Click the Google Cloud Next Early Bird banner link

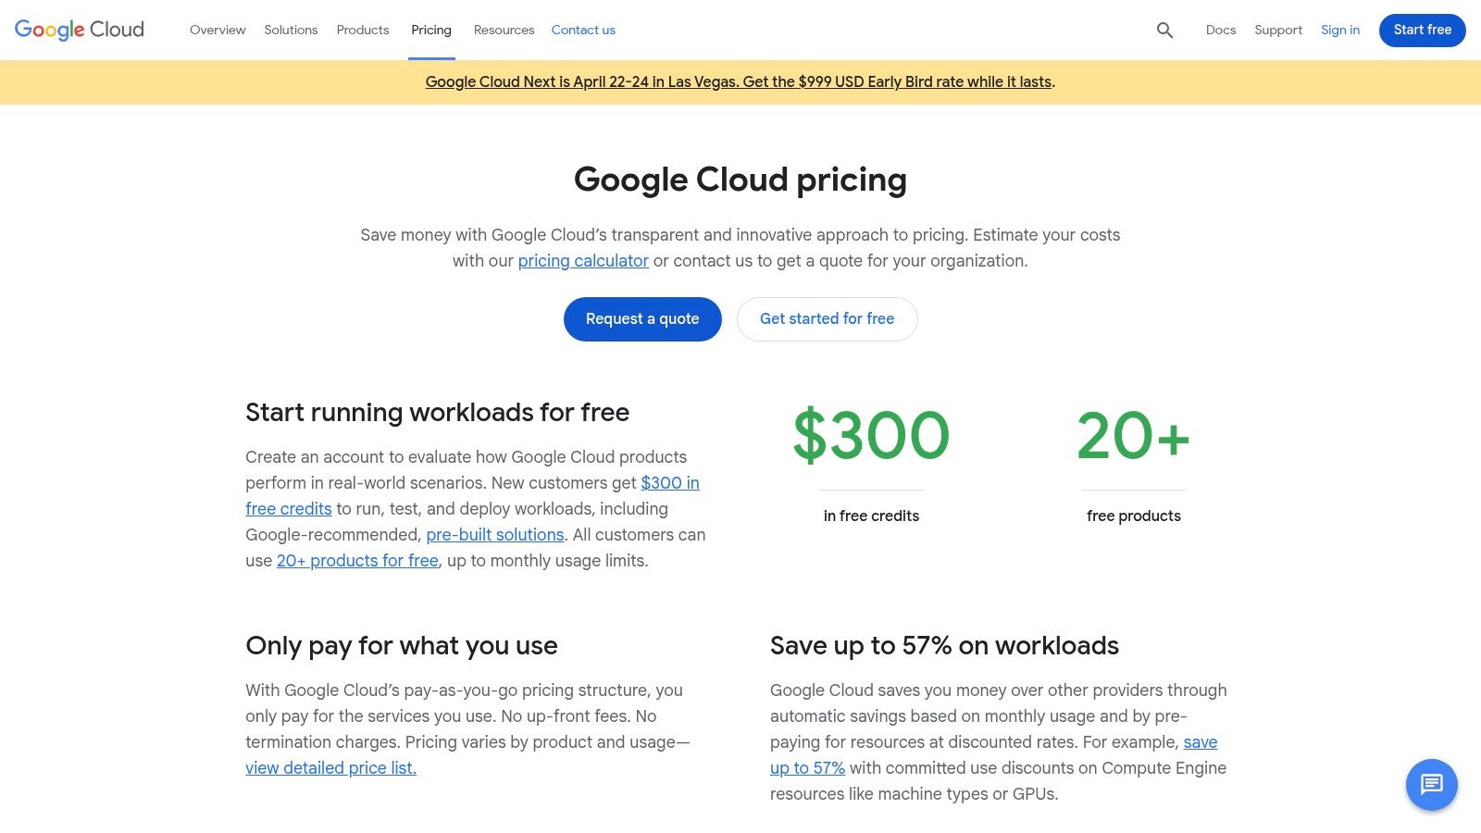(739, 81)
